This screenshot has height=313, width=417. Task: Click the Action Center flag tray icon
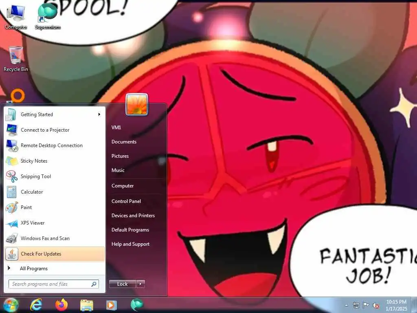[x=366, y=305]
